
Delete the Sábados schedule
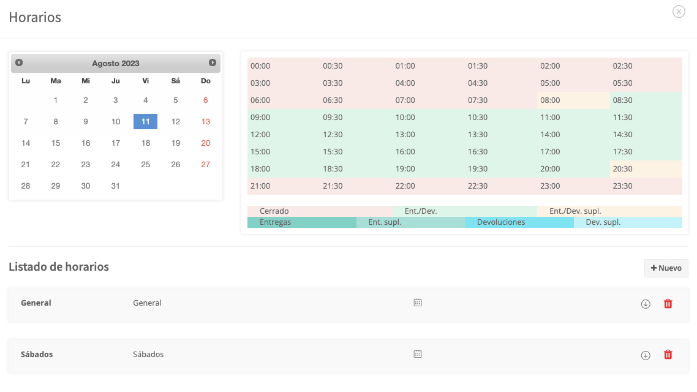[668, 355]
